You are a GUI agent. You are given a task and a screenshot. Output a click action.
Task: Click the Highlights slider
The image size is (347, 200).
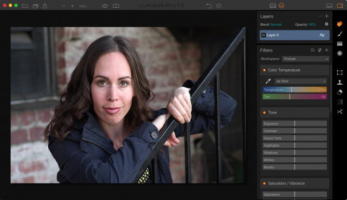pyautogui.click(x=295, y=145)
